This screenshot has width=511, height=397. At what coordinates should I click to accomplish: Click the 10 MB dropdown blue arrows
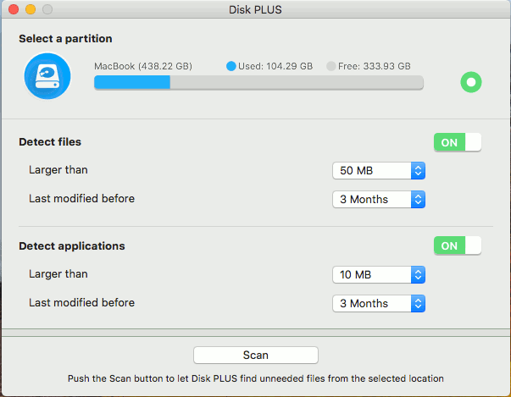coord(418,274)
